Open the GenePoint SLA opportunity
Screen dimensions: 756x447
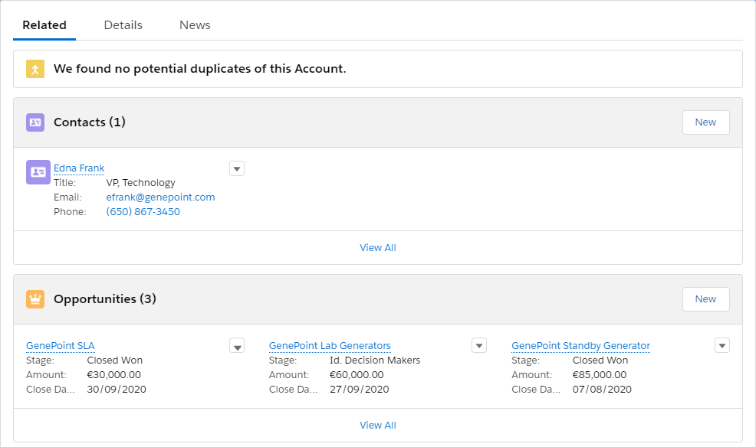click(x=61, y=346)
